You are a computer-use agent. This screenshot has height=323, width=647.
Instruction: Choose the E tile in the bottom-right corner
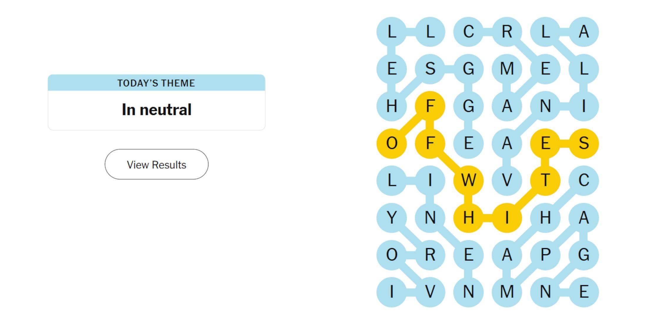coord(583,292)
